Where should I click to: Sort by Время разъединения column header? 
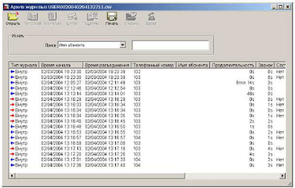pos(107,65)
